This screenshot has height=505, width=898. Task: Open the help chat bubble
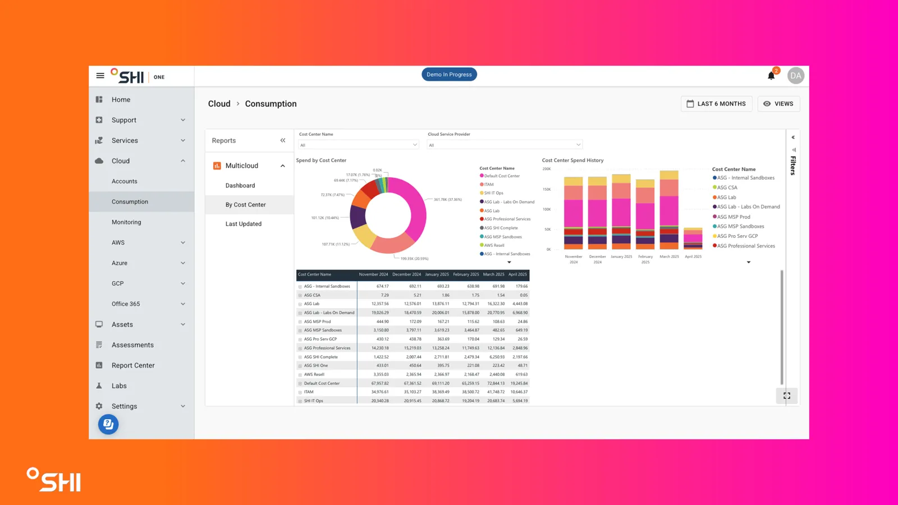pyautogui.click(x=108, y=424)
